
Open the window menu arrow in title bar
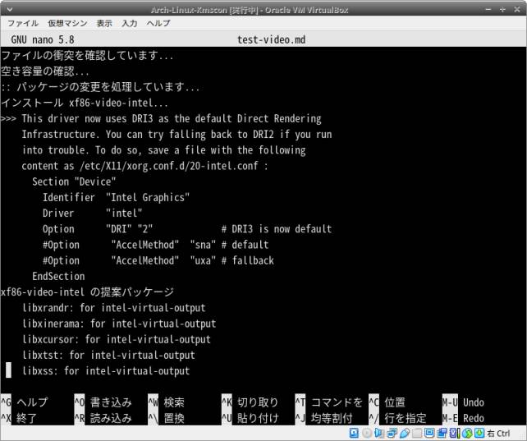tap(9, 9)
